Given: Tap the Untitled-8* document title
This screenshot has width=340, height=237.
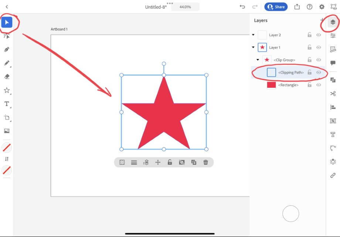Looking at the screenshot, I should 156,7.
